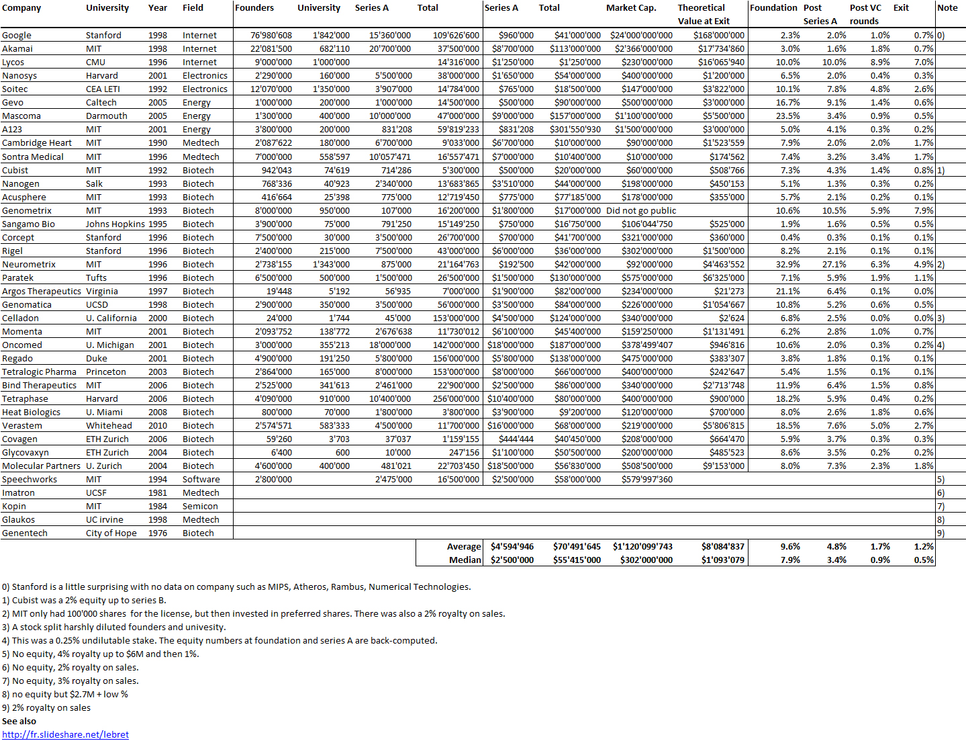Click the Tetralogic Pharma cell
The image size is (966, 741).
[x=40, y=372]
